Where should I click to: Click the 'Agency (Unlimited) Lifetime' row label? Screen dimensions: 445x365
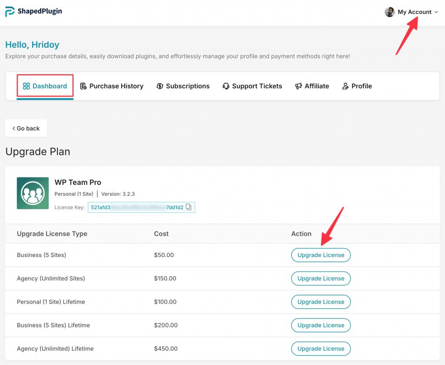(x=55, y=348)
